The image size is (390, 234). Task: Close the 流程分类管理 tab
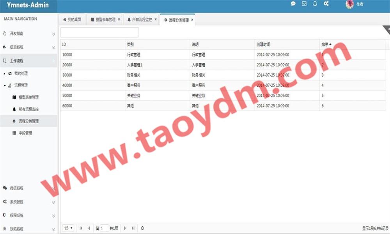pos(192,19)
